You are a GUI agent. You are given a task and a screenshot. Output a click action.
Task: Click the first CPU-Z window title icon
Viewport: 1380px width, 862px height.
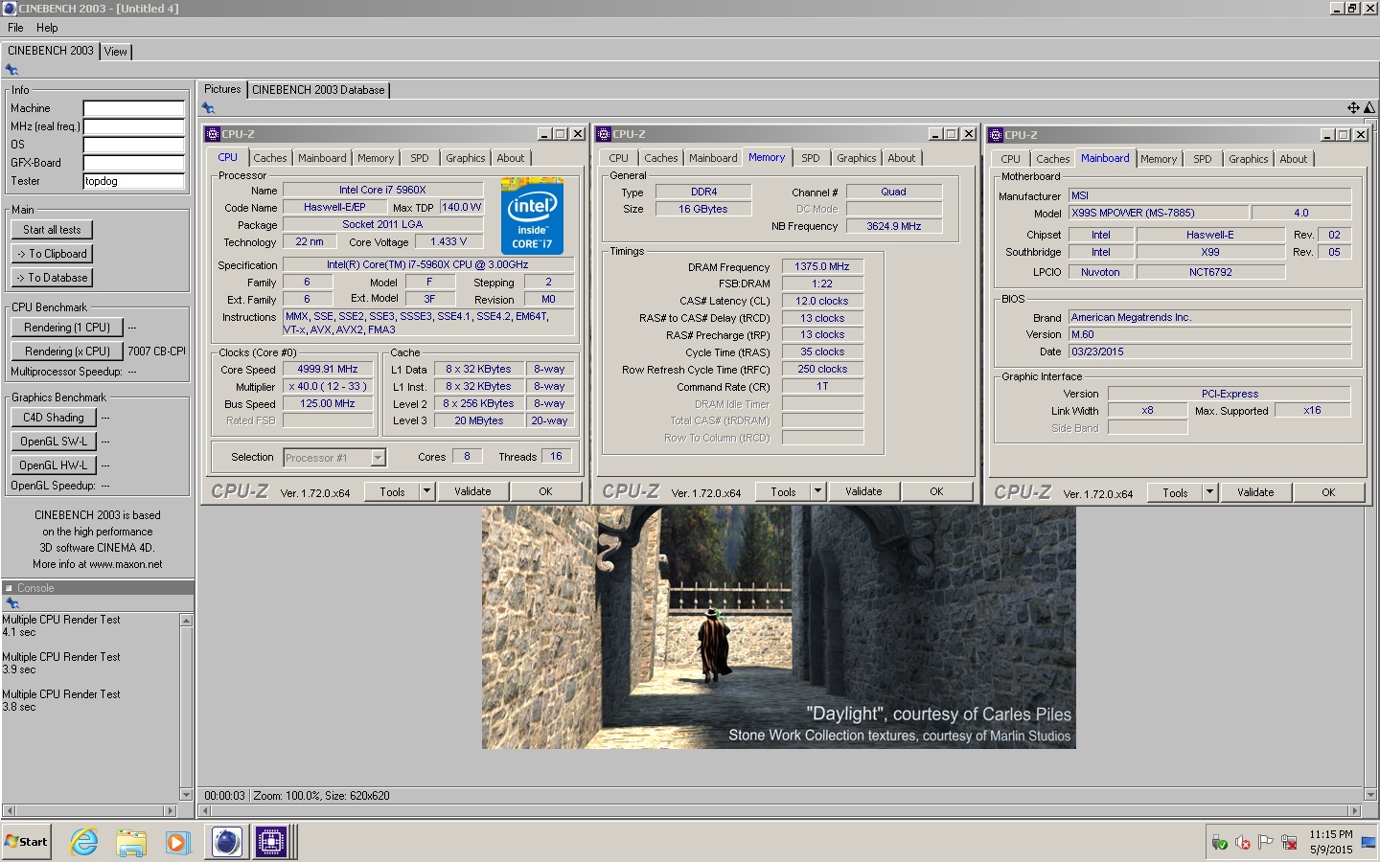pos(213,134)
